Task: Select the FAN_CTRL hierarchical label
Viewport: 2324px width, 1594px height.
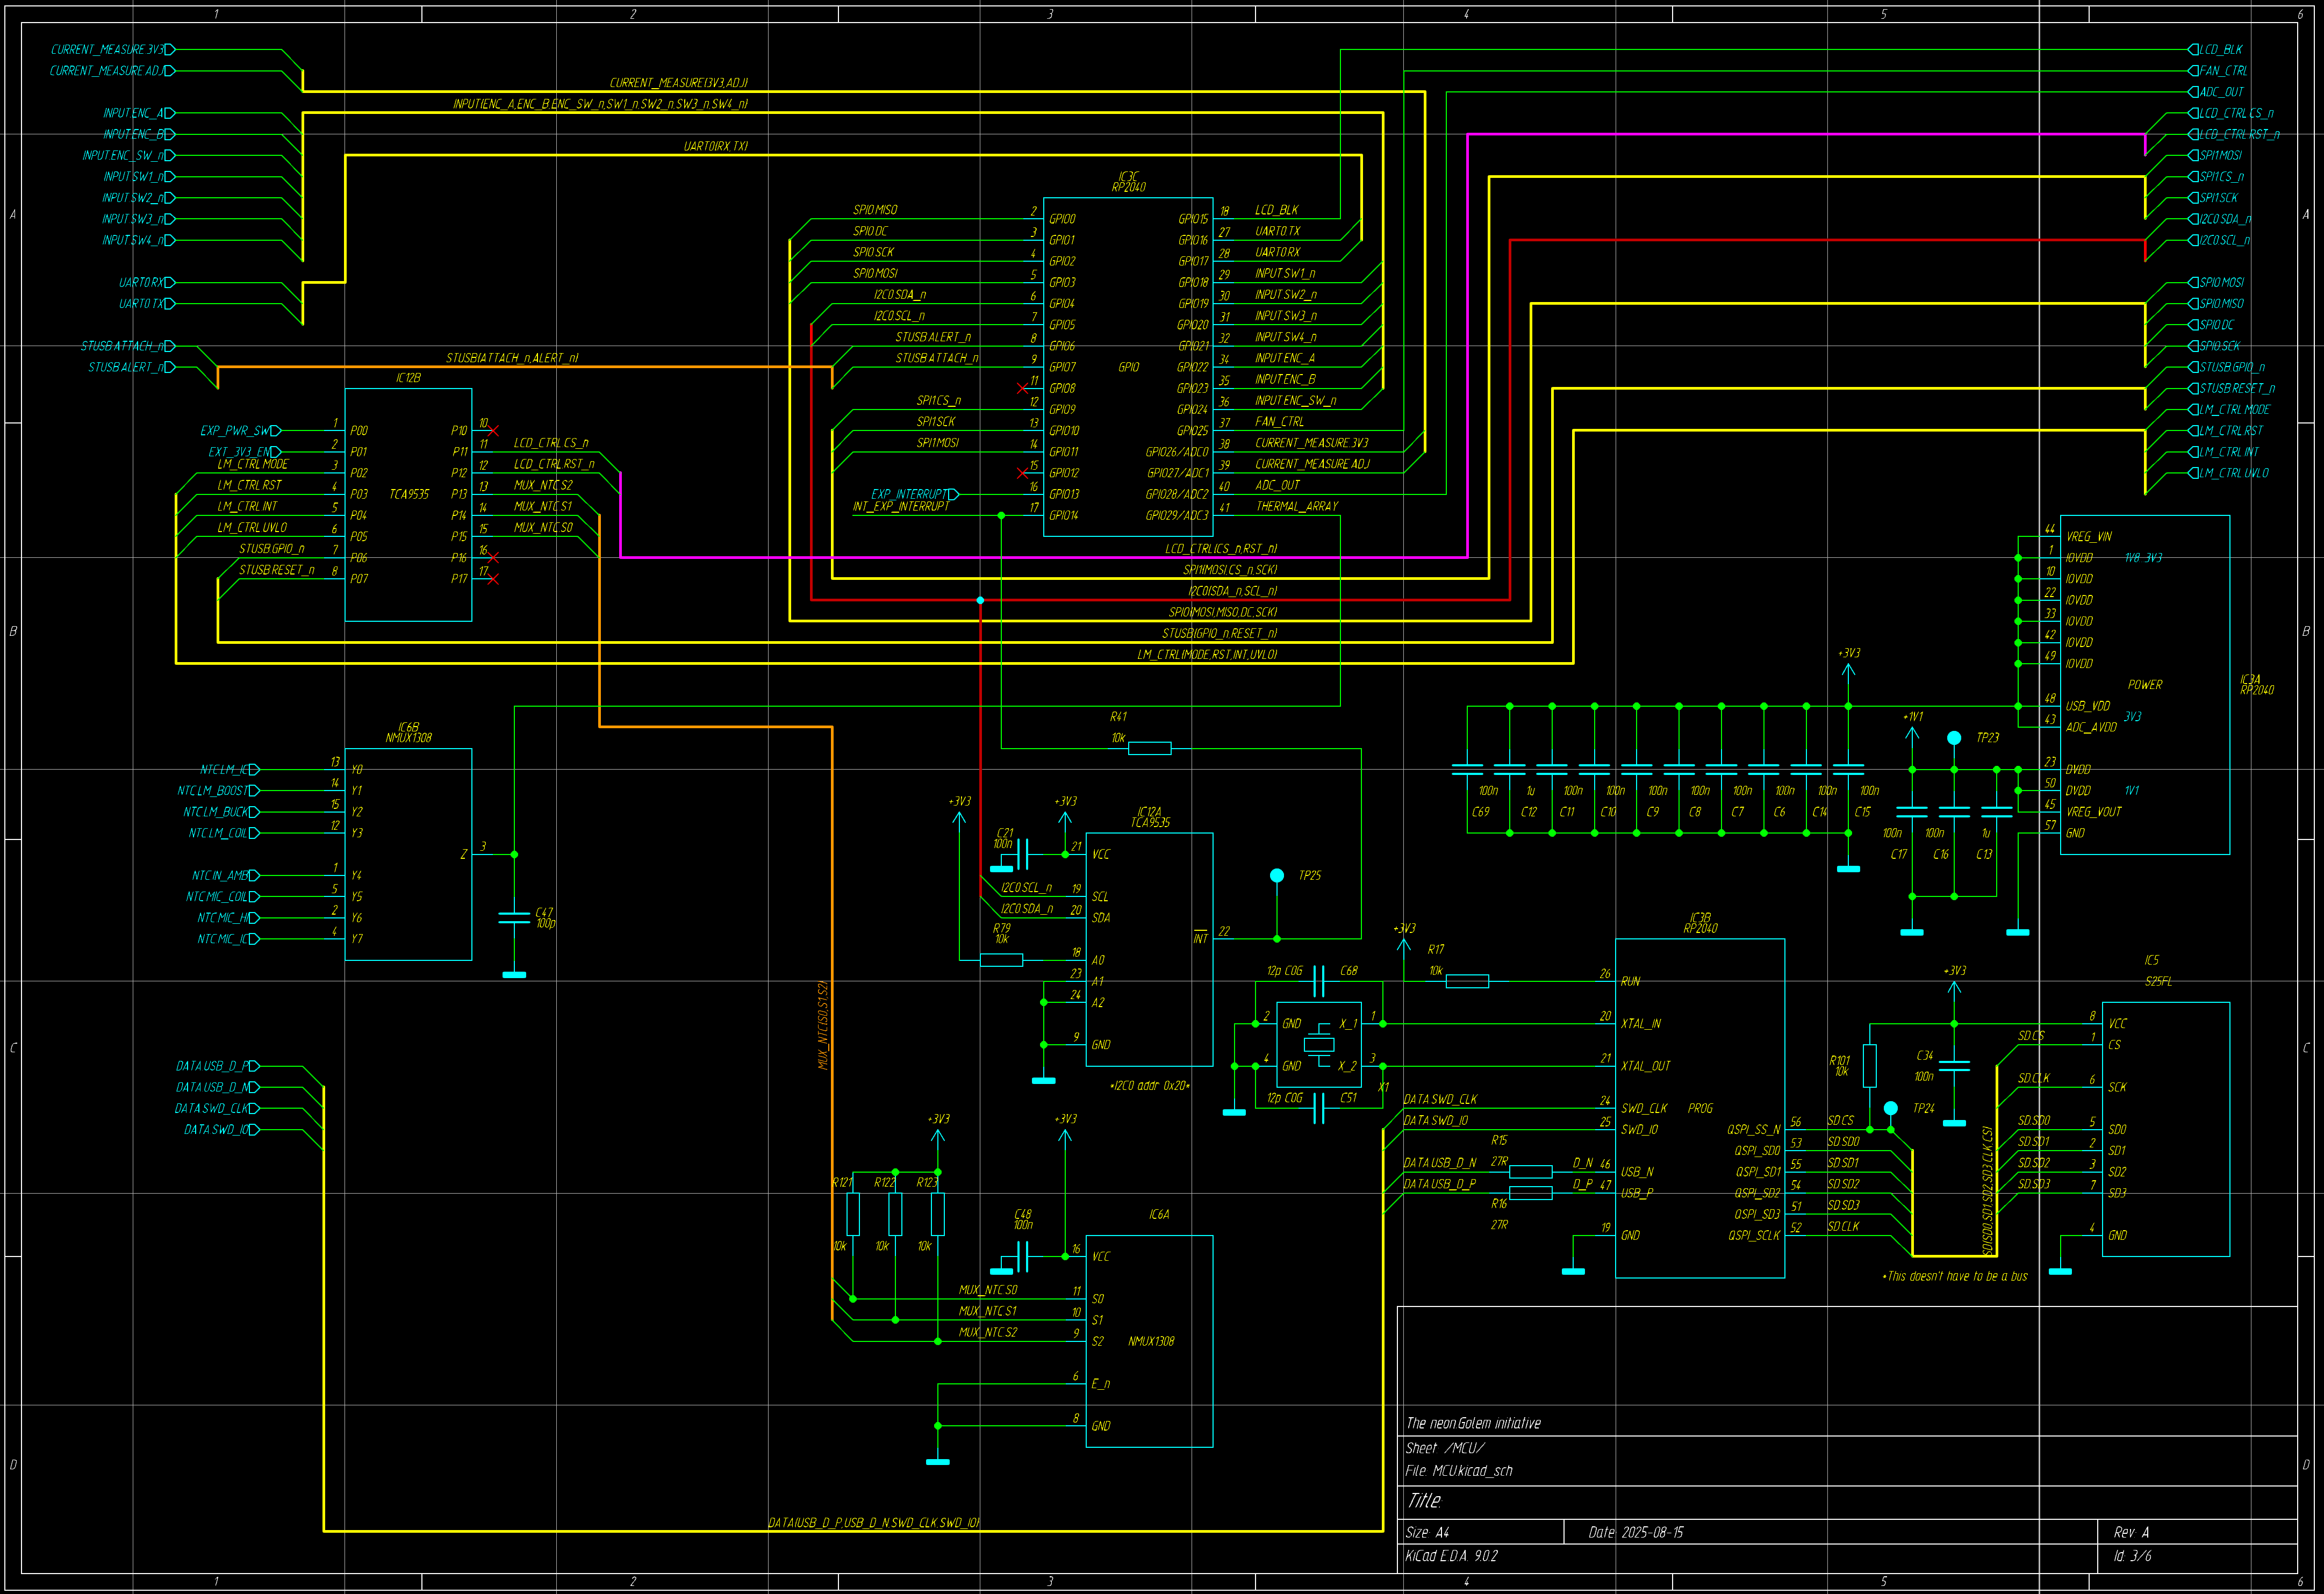Action: coord(2222,71)
